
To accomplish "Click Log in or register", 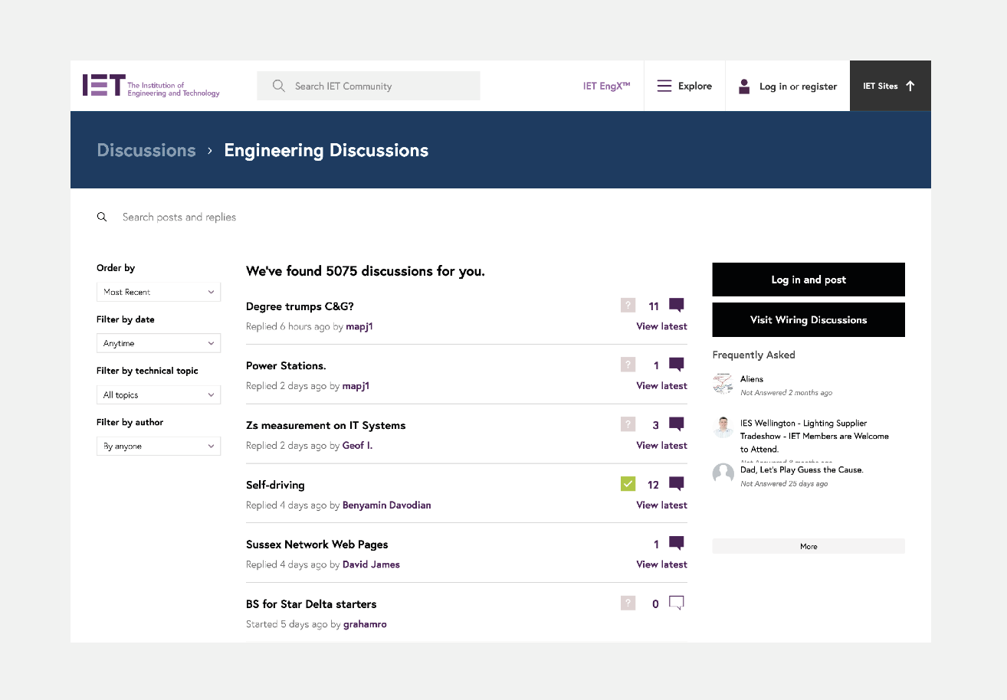I will (x=798, y=87).
